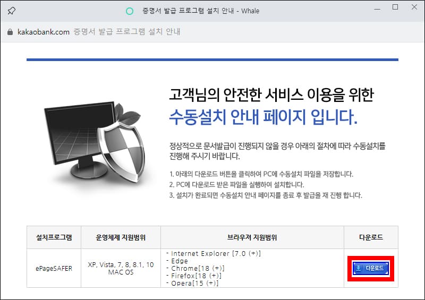The height and width of the screenshot is (300, 425).
Task: Click the XP, Vista, 7, 8, 8.1, 10 text
Action: 121,264
